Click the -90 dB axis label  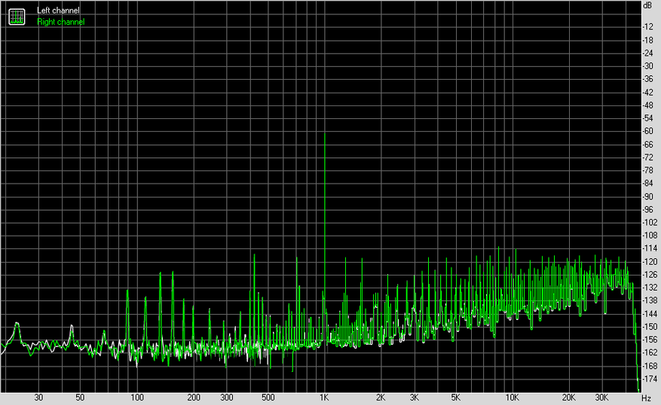[647, 196]
